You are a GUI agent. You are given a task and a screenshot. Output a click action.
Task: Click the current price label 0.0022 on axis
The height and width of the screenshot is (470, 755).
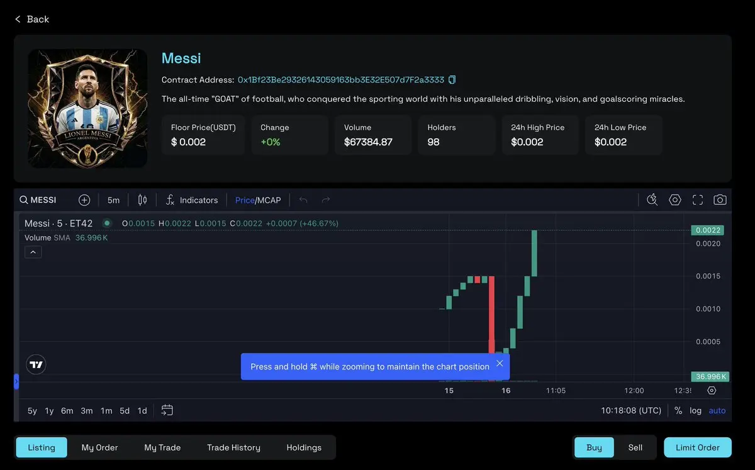tap(708, 230)
